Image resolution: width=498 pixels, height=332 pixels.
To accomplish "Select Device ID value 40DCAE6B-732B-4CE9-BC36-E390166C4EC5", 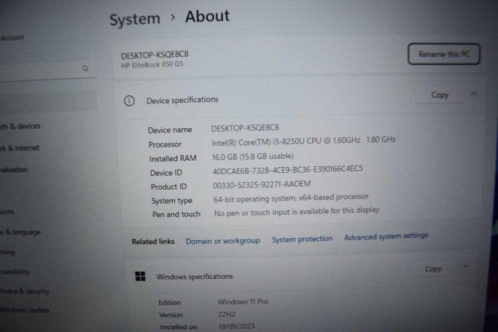I will pos(287,170).
